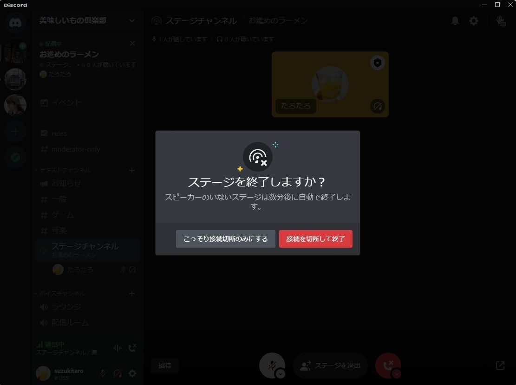
Task: Toggle stage microphone mute button
Action: point(272,366)
